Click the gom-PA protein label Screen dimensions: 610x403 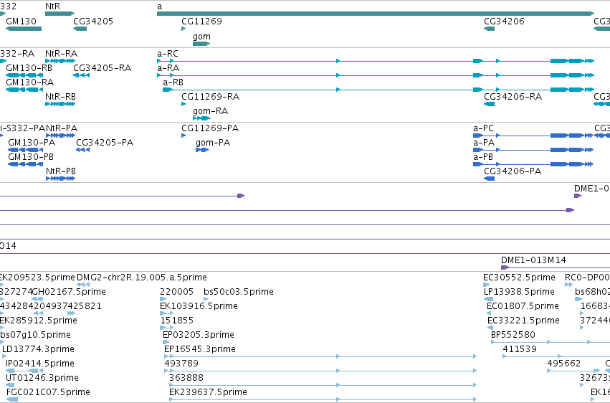click(x=213, y=143)
